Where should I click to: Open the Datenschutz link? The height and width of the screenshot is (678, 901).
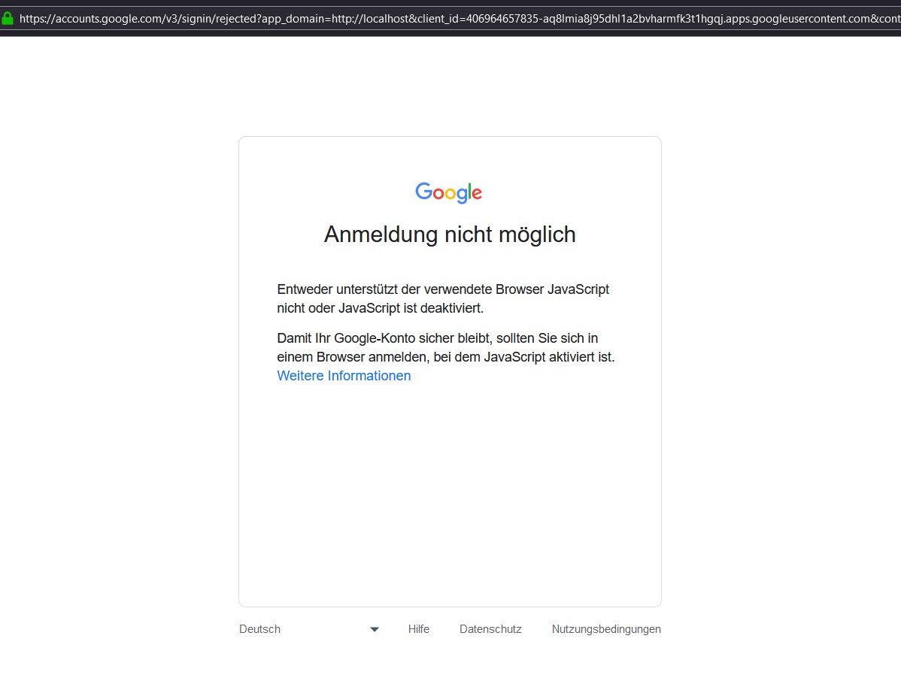coord(490,629)
